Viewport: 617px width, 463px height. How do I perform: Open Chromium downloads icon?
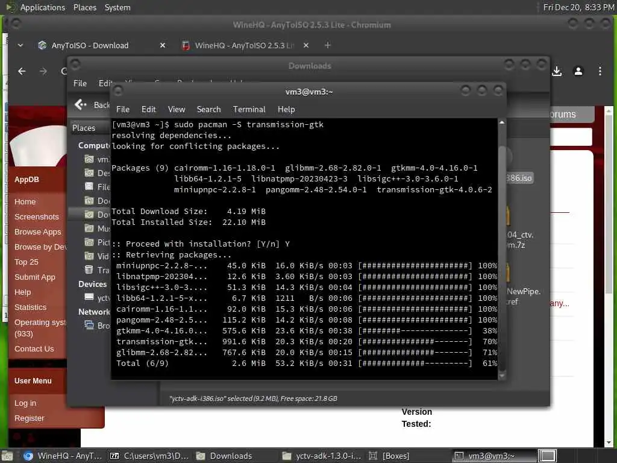pos(557,71)
